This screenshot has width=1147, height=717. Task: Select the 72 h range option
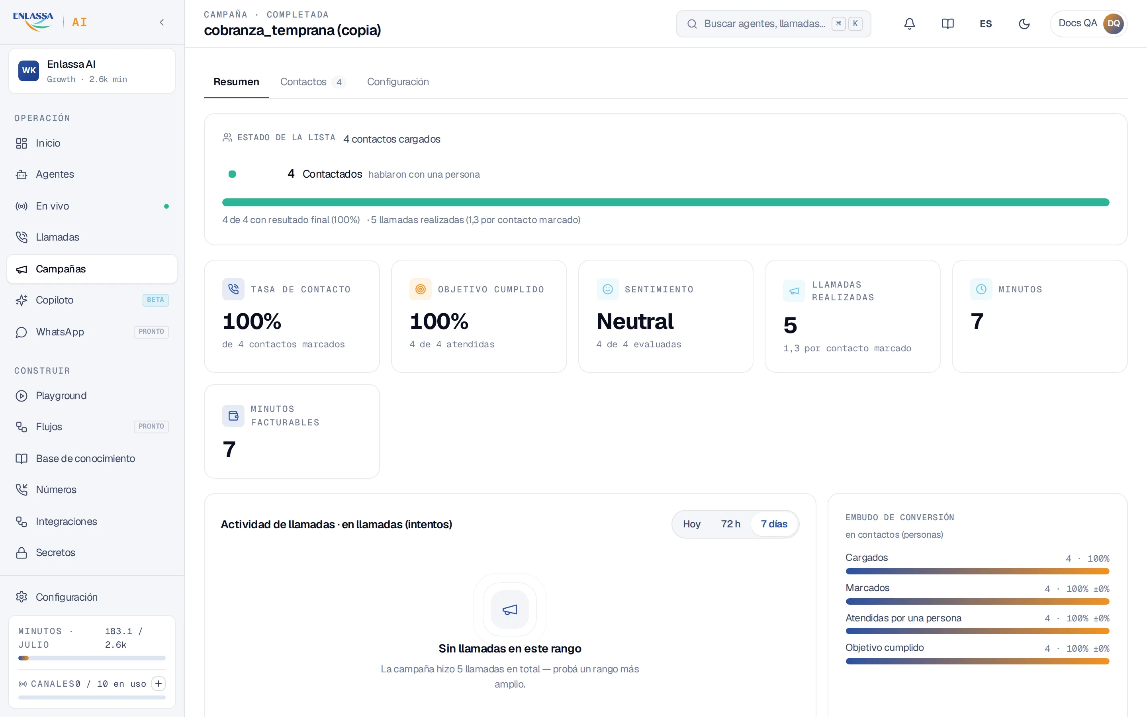[x=730, y=524]
